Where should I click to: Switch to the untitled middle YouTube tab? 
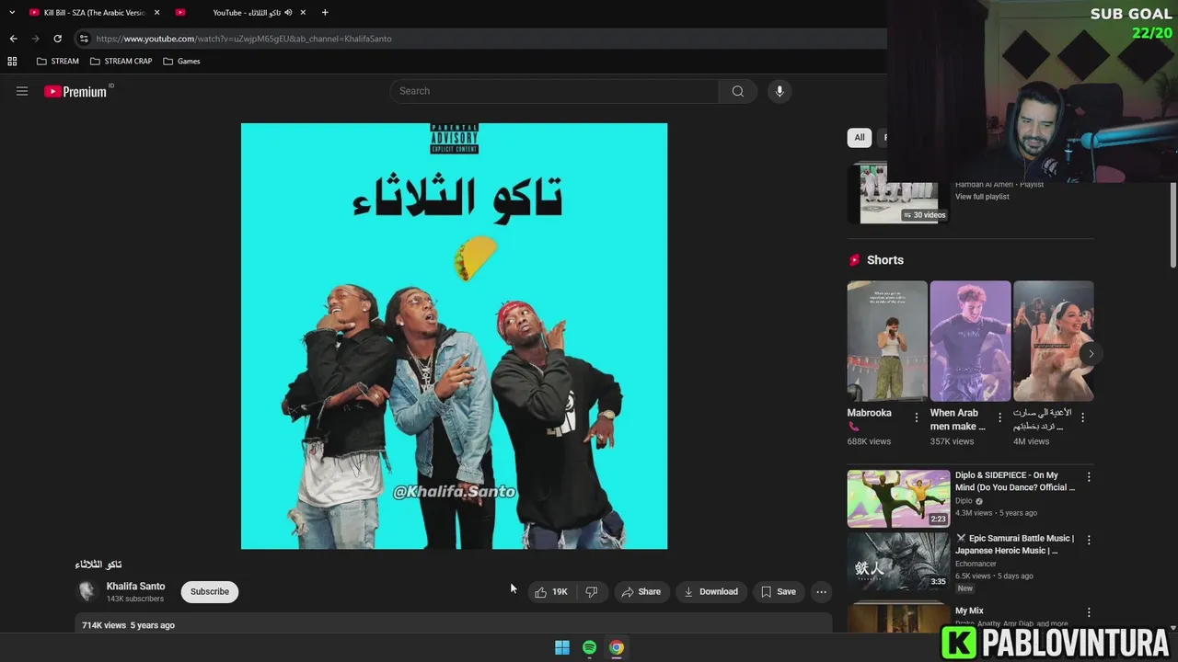click(x=181, y=12)
